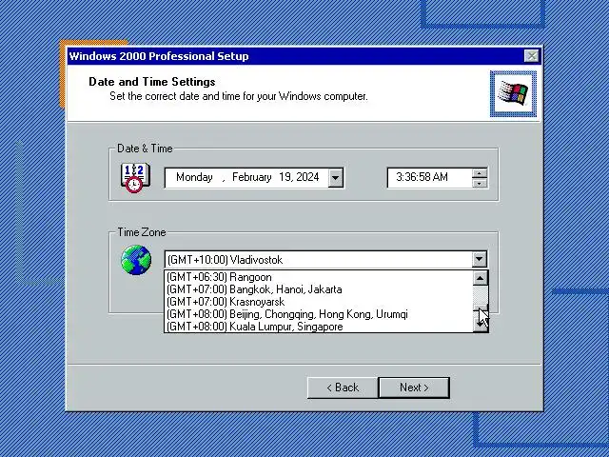Screen dimensions: 609x457
Task: Click the calendar and clock icon
Action: [x=135, y=178]
